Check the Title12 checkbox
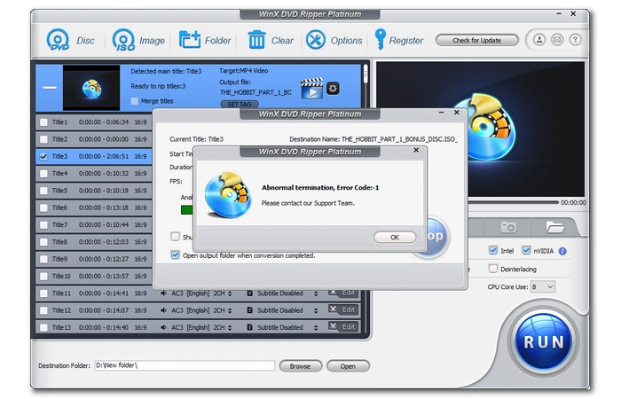 click(43, 310)
